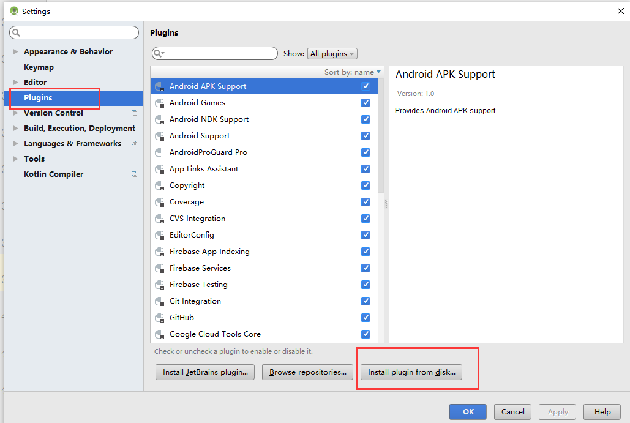Viewport: 630px width, 423px height.
Task: Expand the Tools settings section
Action: (16, 159)
